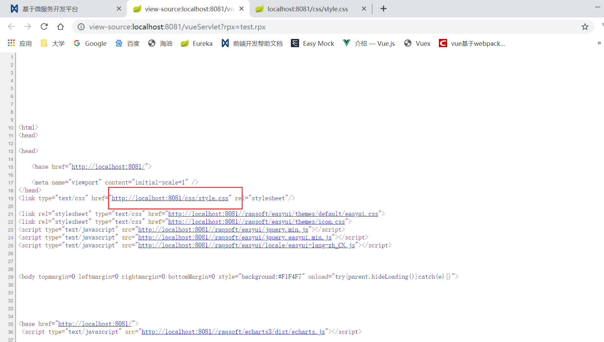Click the browser reload button
604x342 pixels.
coord(44,27)
